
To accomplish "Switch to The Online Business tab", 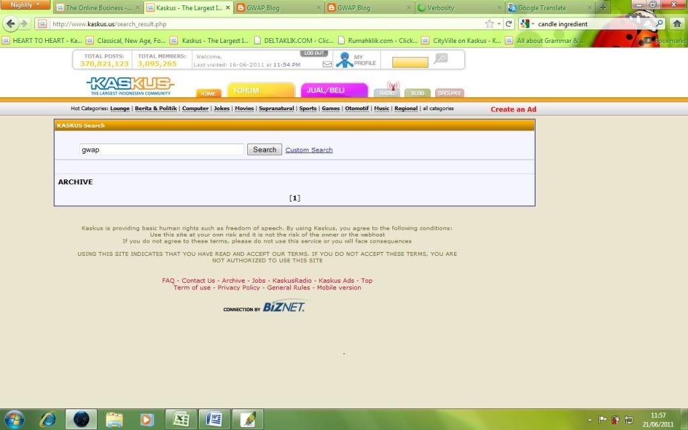I will tap(98, 7).
